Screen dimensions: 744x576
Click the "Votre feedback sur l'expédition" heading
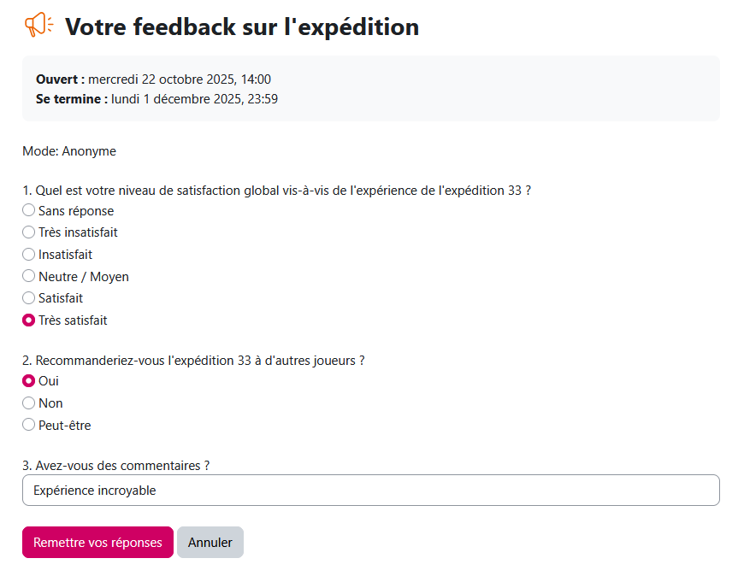pyautogui.click(x=242, y=27)
